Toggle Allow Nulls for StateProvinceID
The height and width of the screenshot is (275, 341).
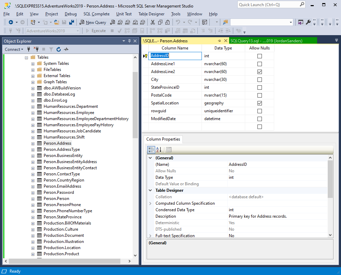pos(260,87)
